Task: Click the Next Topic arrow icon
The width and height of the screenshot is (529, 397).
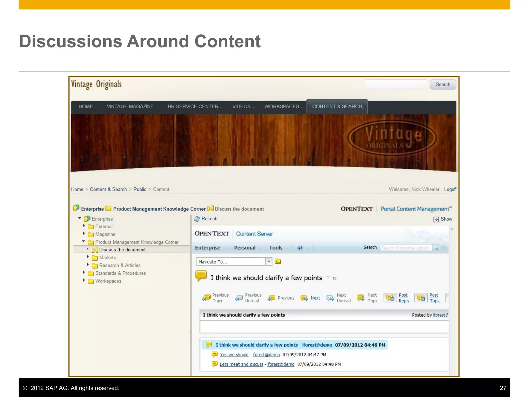Action: 361,298
